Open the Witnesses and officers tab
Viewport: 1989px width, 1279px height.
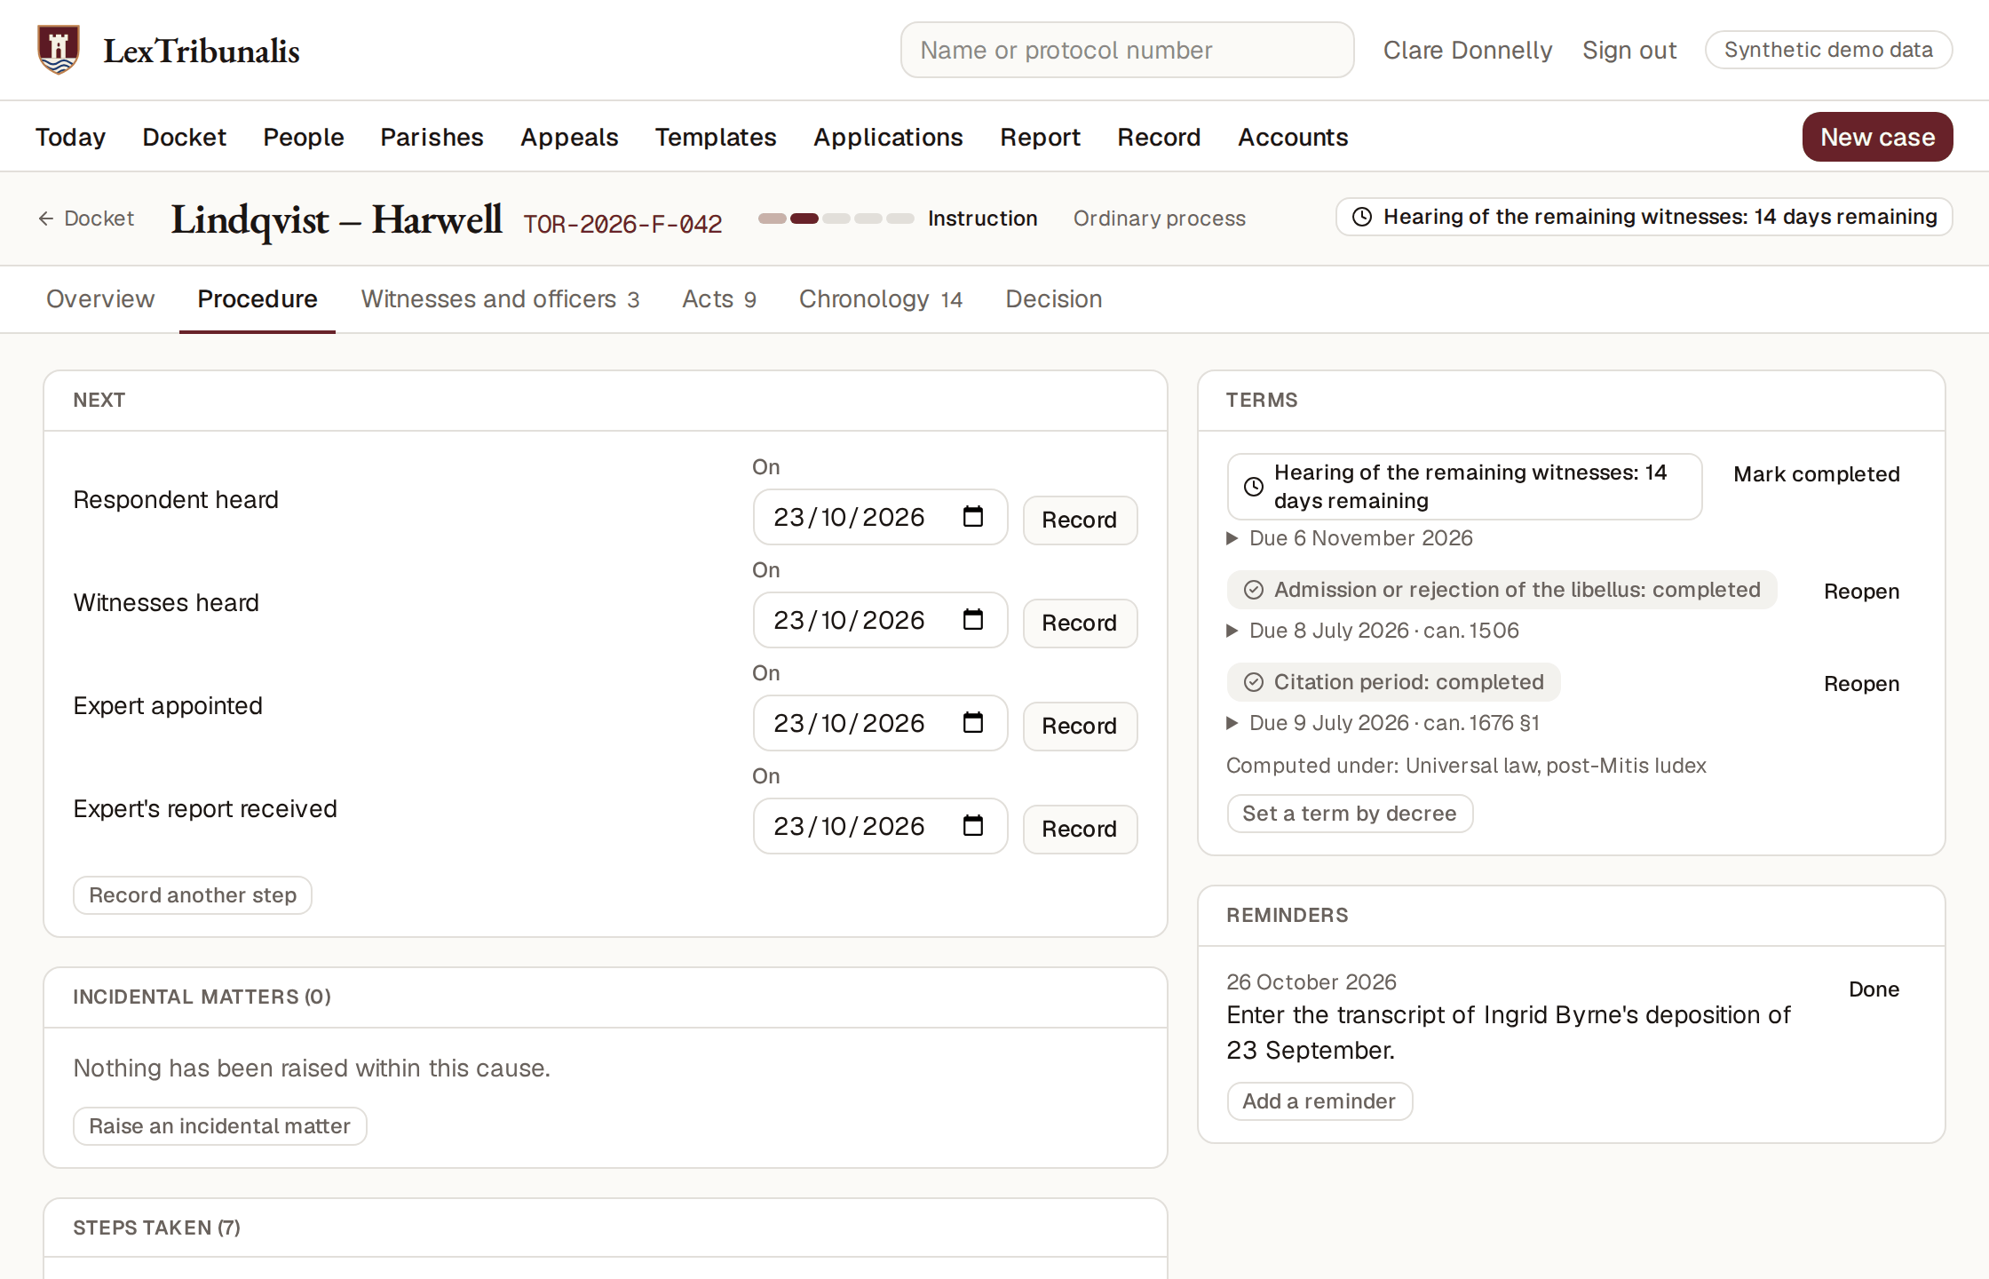pyautogui.click(x=500, y=299)
